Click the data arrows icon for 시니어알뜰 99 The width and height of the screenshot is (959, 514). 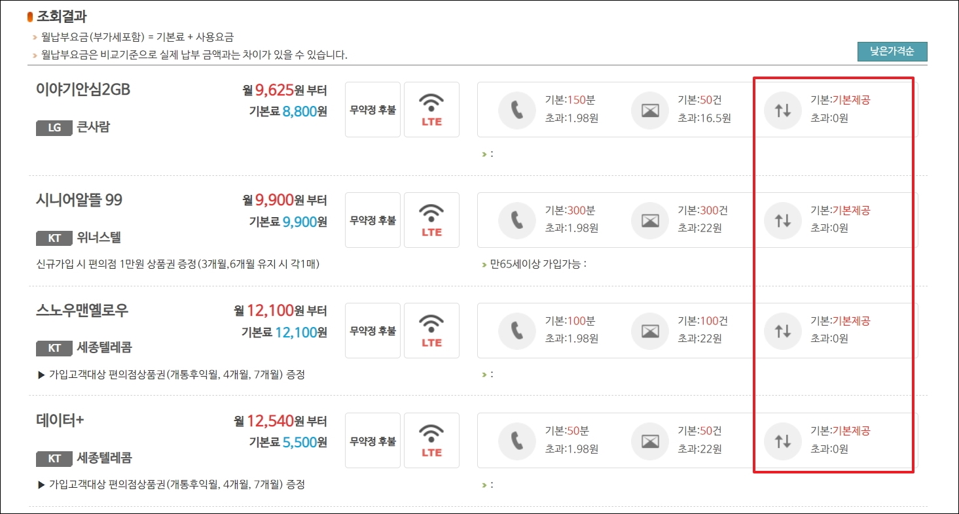(782, 220)
